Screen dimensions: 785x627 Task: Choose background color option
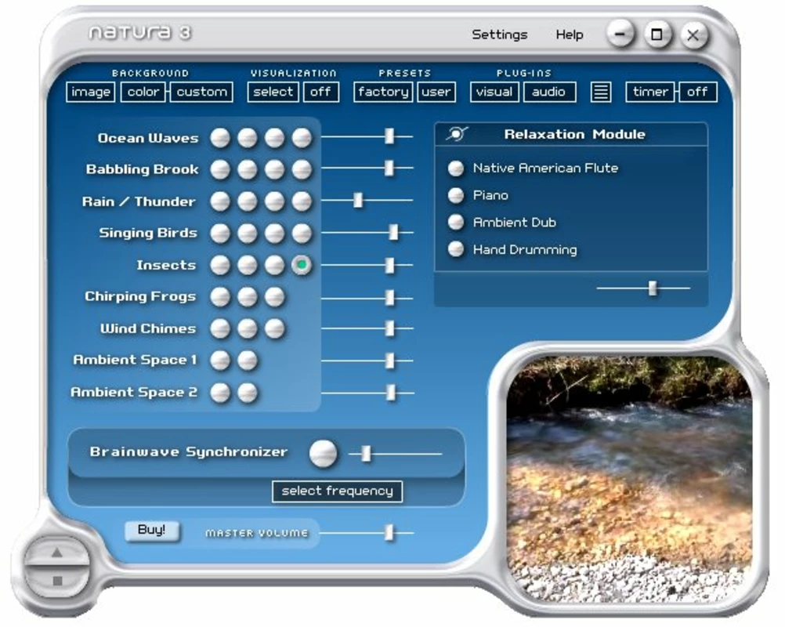[x=143, y=92]
